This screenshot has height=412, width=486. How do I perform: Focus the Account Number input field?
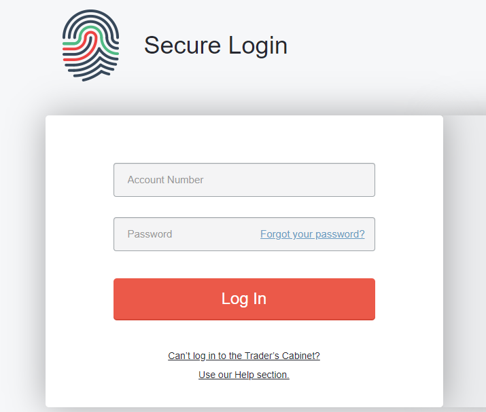244,180
